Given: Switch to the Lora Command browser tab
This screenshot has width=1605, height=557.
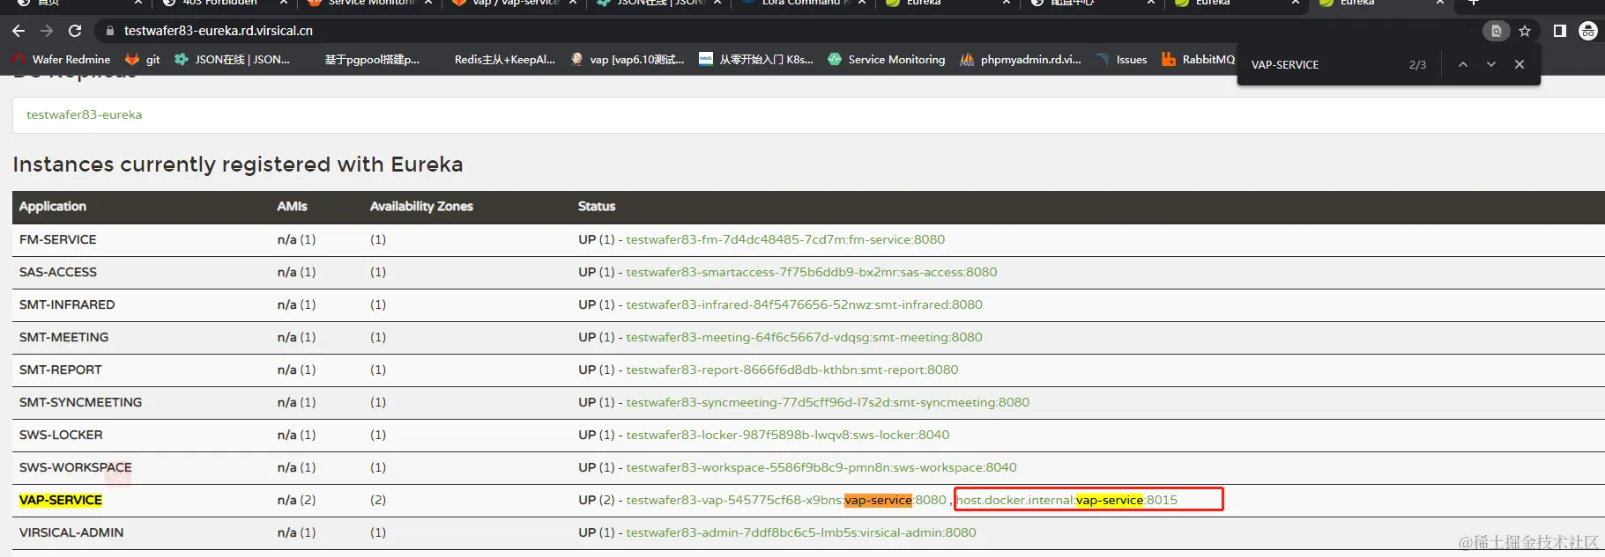Looking at the screenshot, I should (802, 4).
